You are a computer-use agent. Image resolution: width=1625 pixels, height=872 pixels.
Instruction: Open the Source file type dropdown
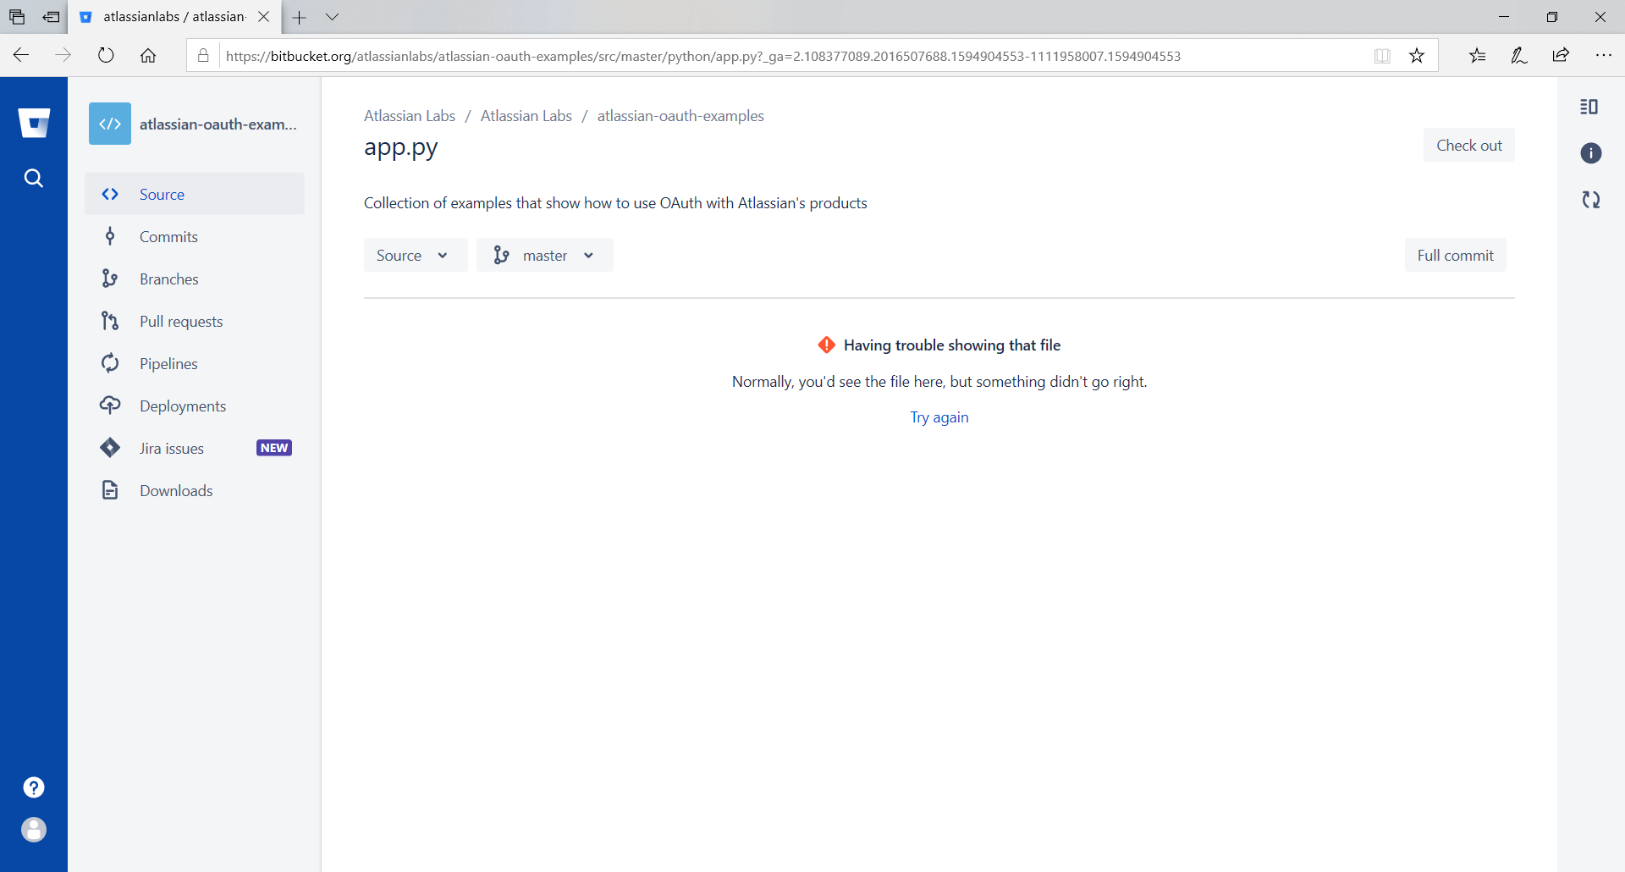(x=415, y=255)
